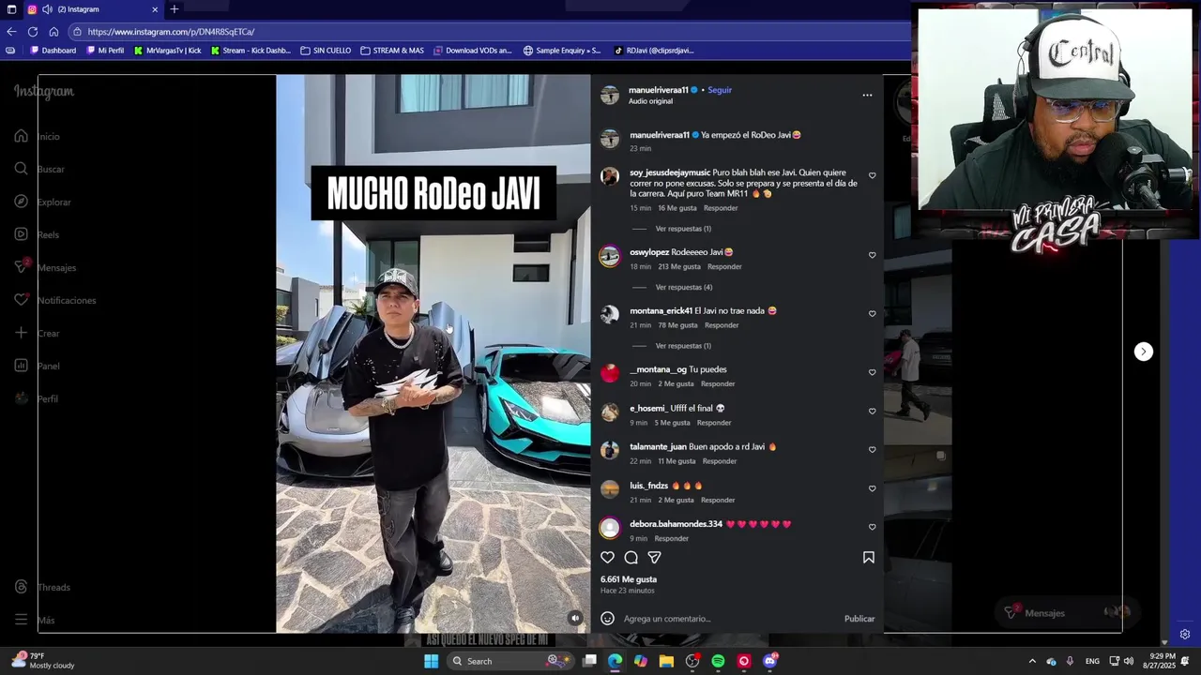Open floating Mensajes widget
The width and height of the screenshot is (1201, 675).
click(1067, 612)
